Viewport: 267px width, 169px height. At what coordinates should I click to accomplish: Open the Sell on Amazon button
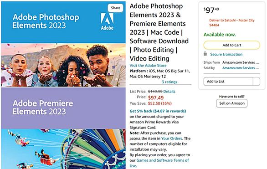[232, 103]
